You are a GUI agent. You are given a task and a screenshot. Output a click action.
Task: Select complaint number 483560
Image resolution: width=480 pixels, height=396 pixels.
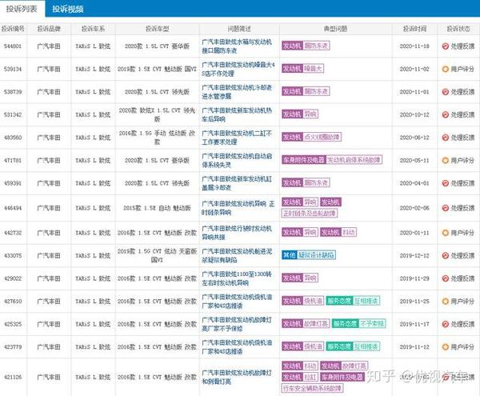point(13,138)
